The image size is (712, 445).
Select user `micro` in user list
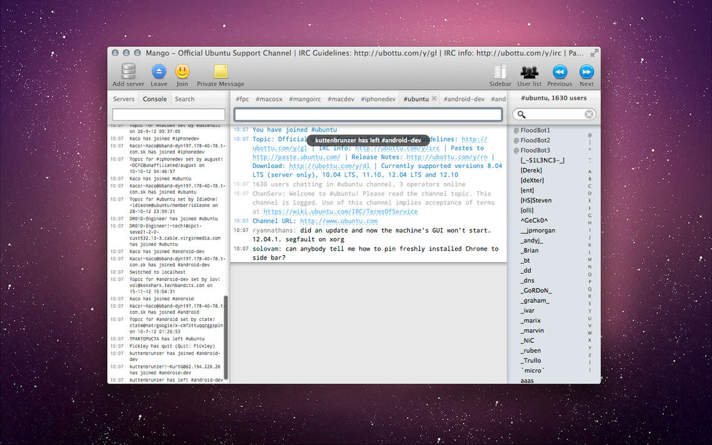(x=532, y=370)
